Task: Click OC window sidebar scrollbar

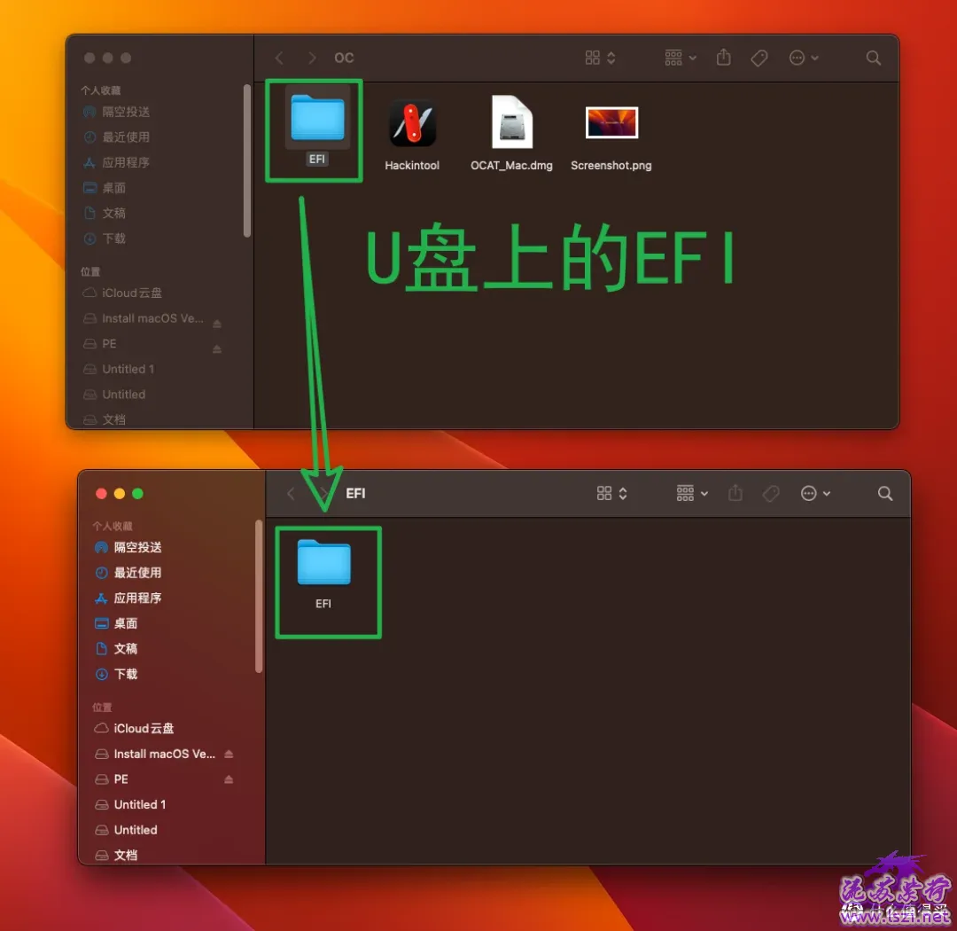Action: pyautogui.click(x=247, y=160)
